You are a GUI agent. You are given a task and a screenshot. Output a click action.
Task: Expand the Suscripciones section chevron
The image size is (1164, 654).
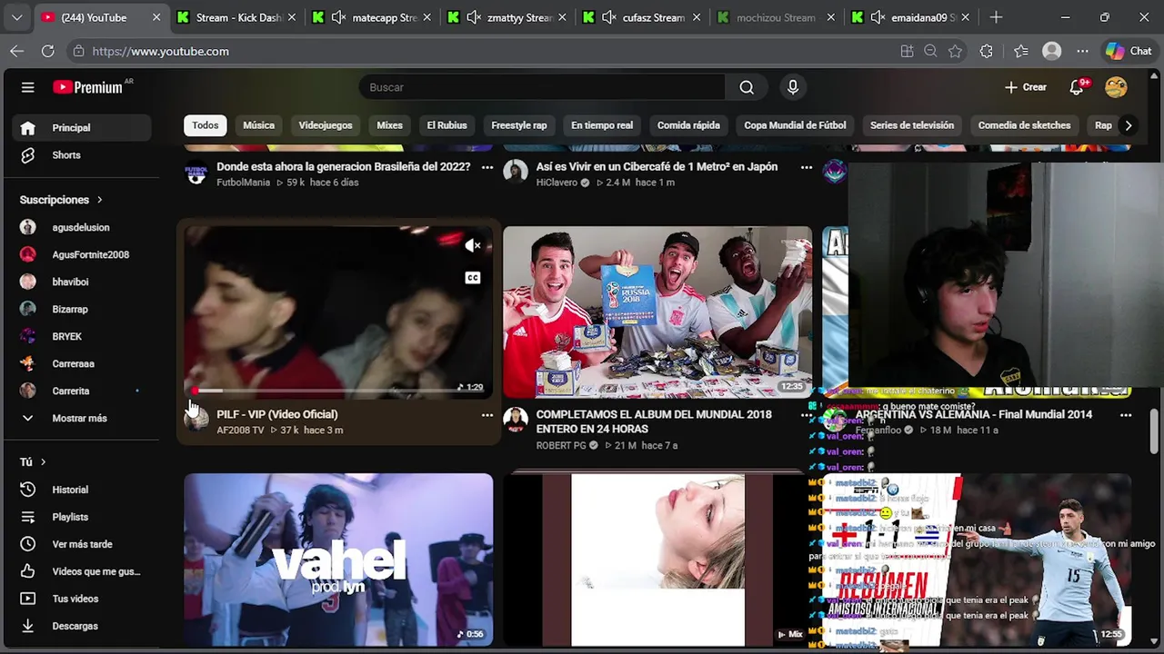99,200
